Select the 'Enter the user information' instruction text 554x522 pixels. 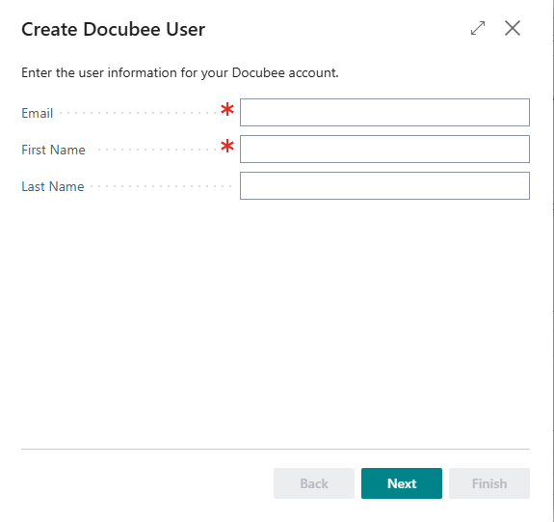click(180, 73)
